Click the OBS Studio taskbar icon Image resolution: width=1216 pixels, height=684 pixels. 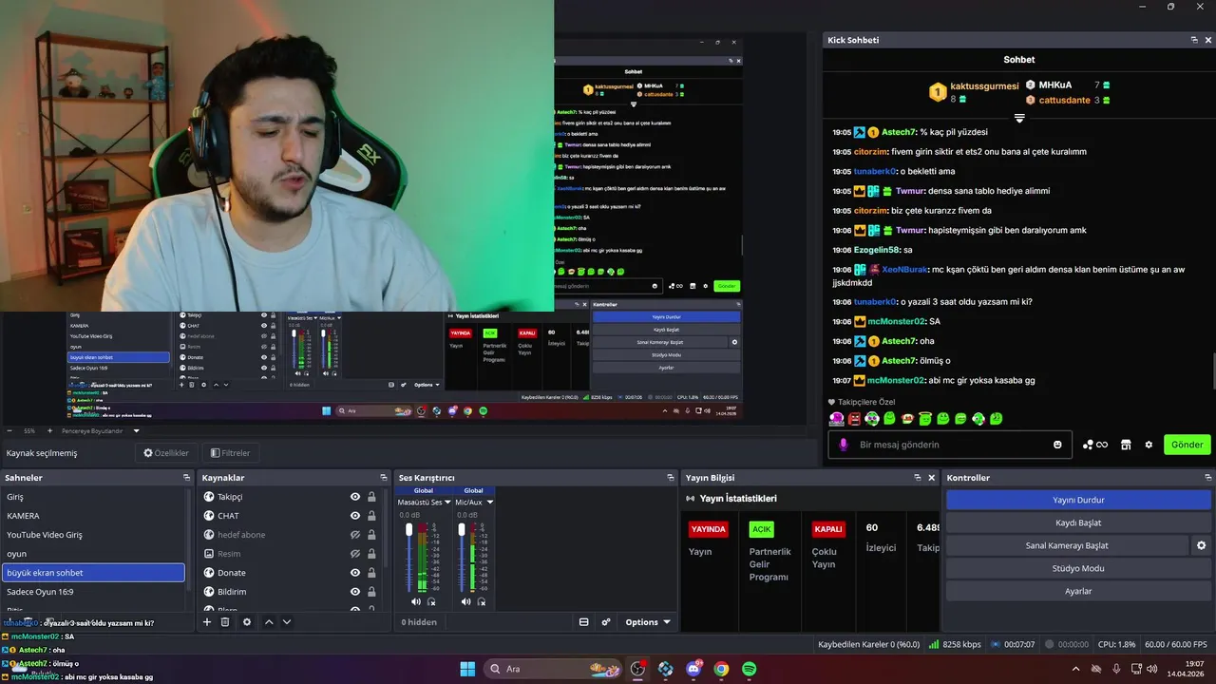tap(638, 669)
